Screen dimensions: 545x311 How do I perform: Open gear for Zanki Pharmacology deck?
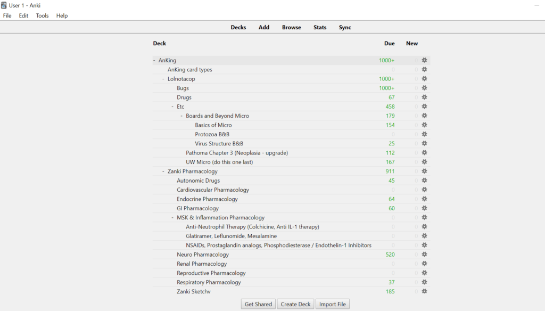pyautogui.click(x=424, y=171)
